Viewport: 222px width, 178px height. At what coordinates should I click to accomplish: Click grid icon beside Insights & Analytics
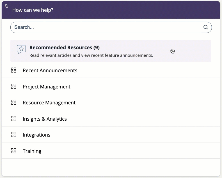tap(13, 119)
